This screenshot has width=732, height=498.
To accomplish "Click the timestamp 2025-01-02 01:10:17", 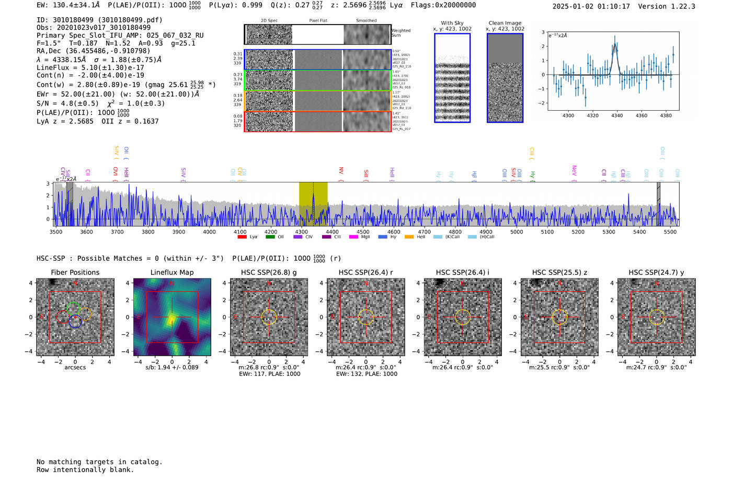I will pos(591,6).
